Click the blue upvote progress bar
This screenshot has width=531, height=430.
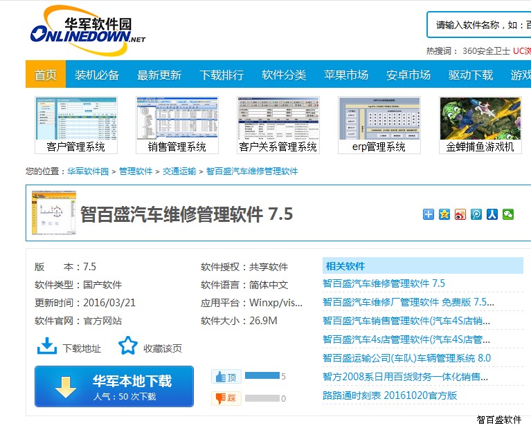click(262, 375)
